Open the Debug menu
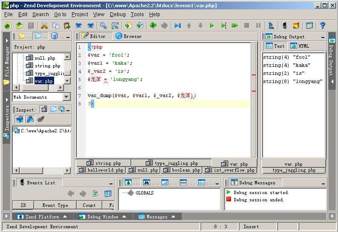Image resolution: width=338 pixels, height=232 pixels. pos(118,14)
